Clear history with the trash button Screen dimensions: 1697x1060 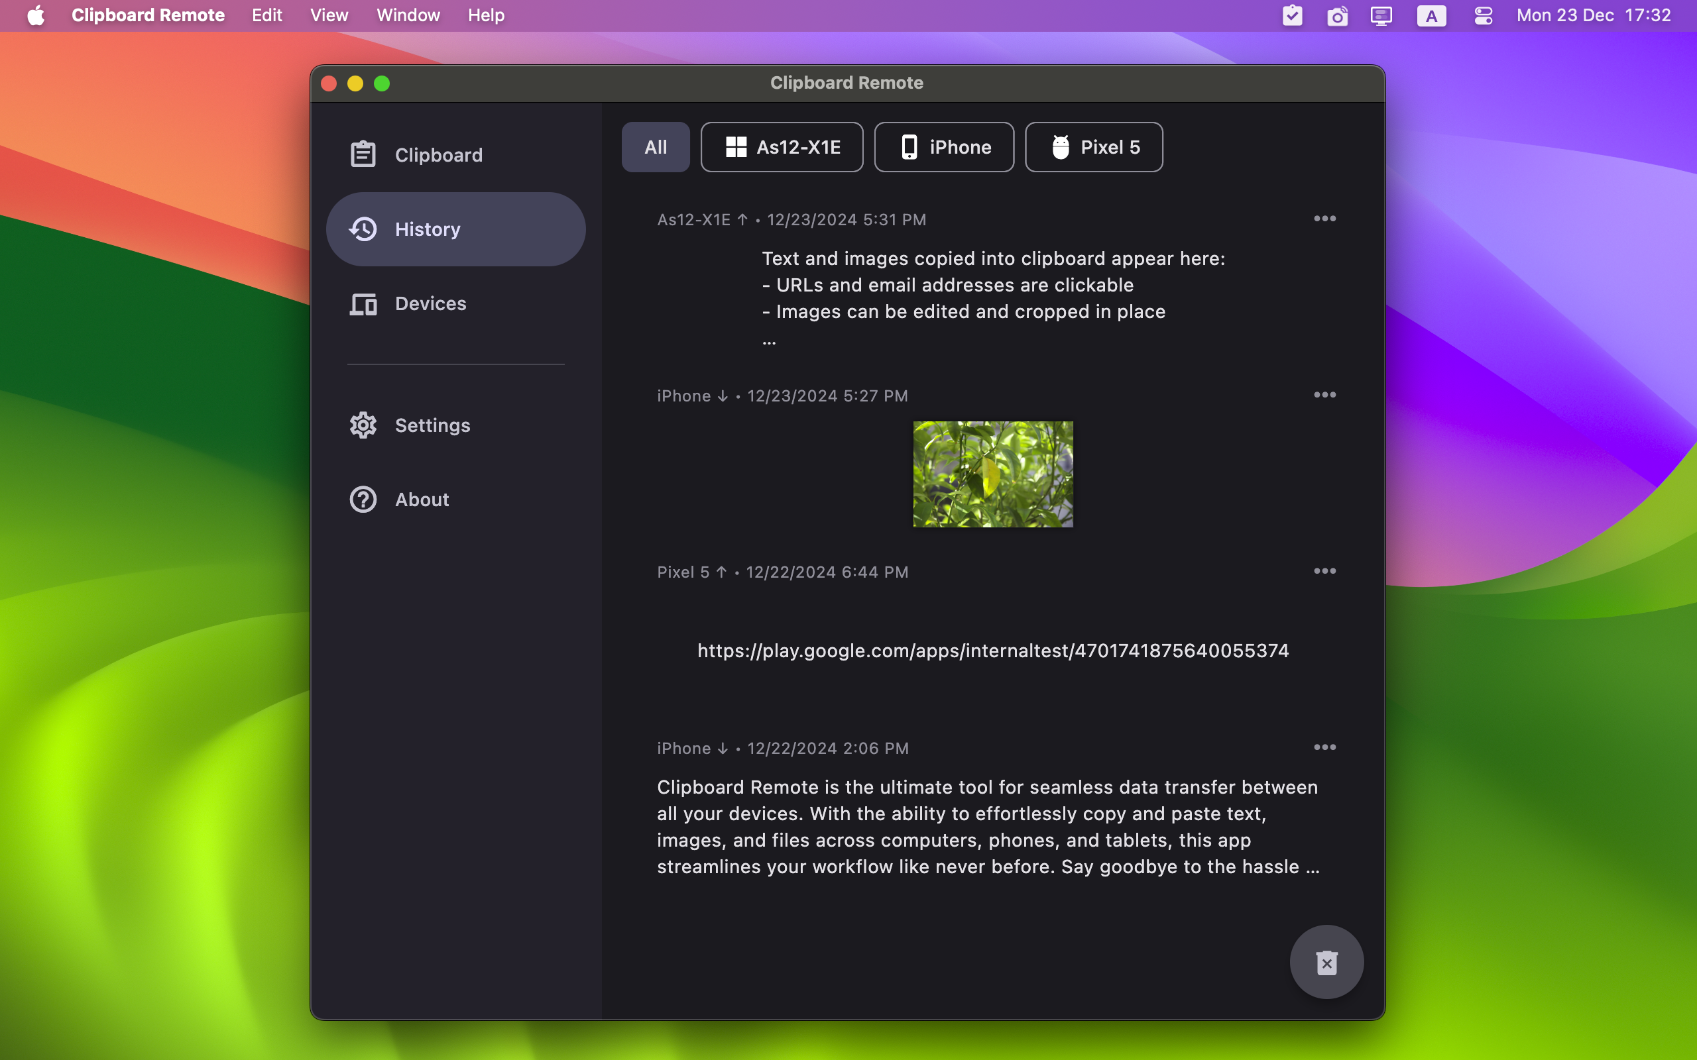tap(1326, 962)
